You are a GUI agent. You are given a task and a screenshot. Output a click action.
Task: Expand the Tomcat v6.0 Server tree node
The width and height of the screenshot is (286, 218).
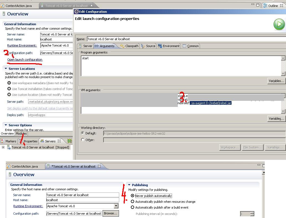(x=3, y=147)
